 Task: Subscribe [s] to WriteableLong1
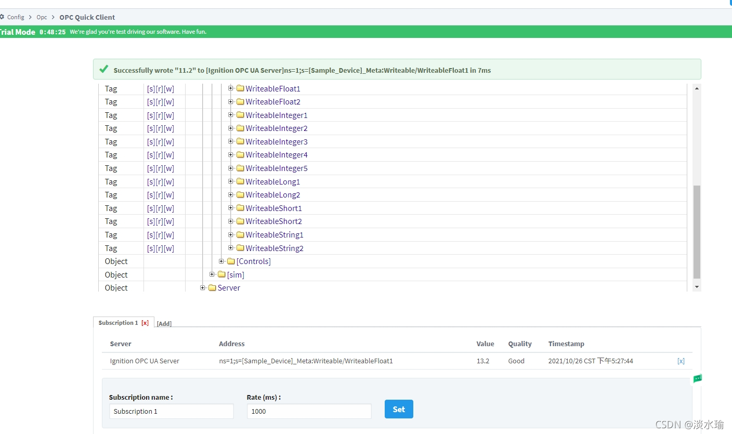point(151,182)
